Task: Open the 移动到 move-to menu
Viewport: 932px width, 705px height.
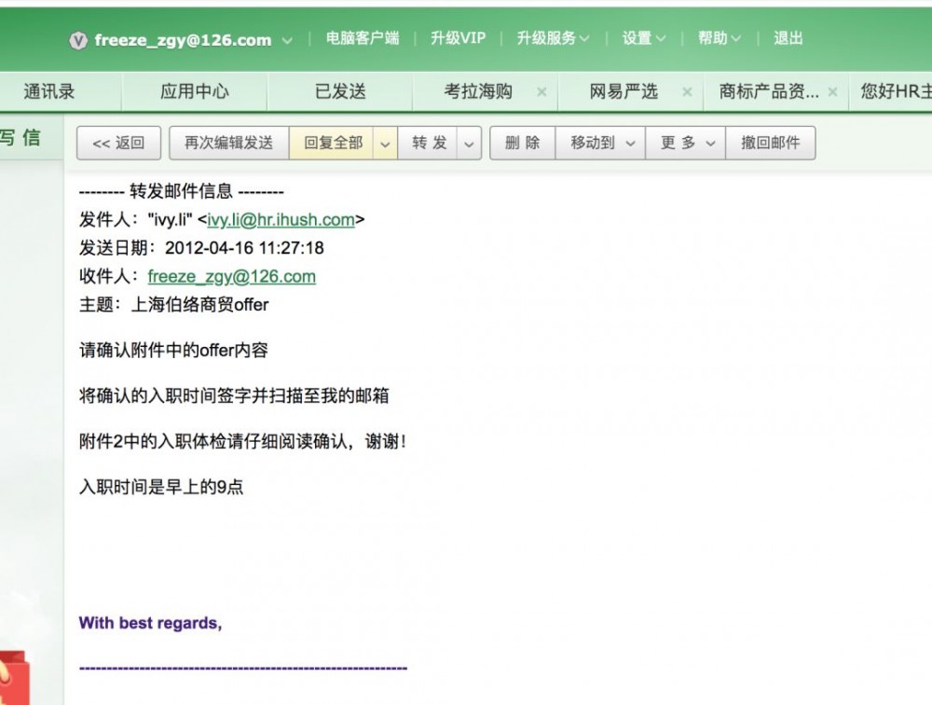Action: click(600, 143)
